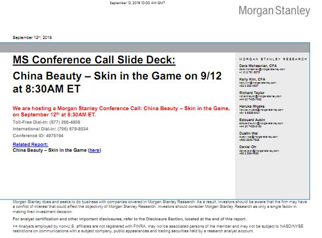This screenshot has width=322, height=238.
Task: Click the footnote starting '+= Analysts employed by non-U.S. affiliates'
Action: [x=158, y=226]
